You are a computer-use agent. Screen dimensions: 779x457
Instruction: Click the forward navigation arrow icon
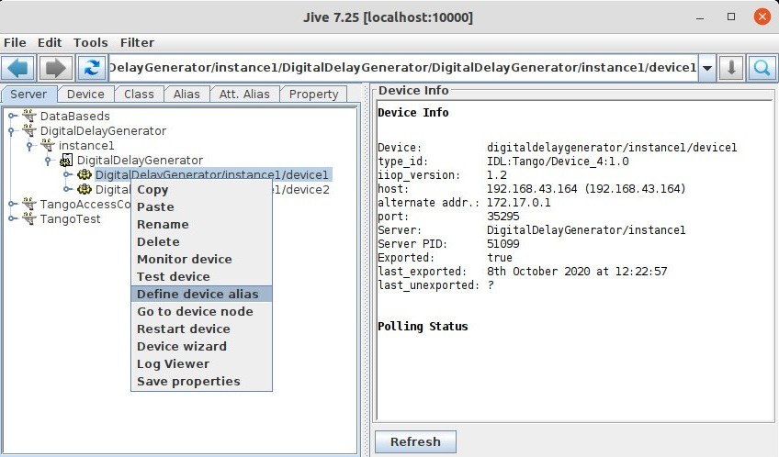coord(54,68)
